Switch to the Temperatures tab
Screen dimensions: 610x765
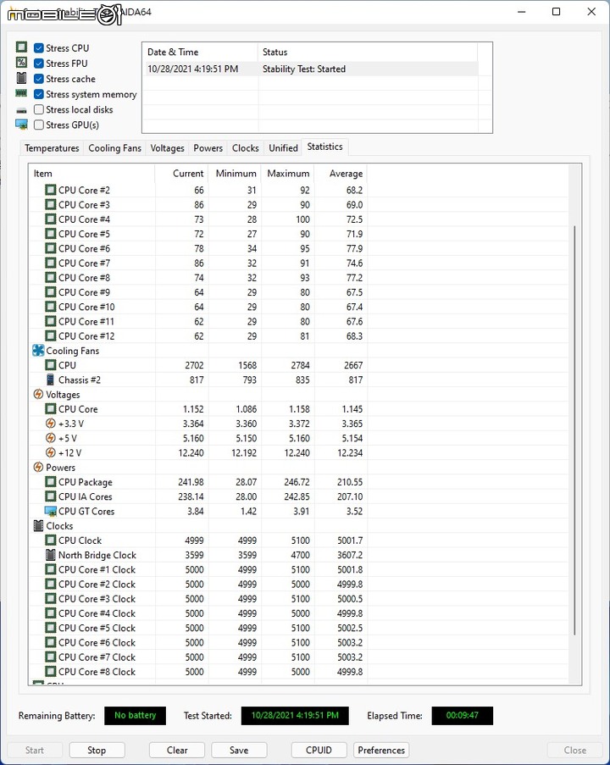click(52, 147)
